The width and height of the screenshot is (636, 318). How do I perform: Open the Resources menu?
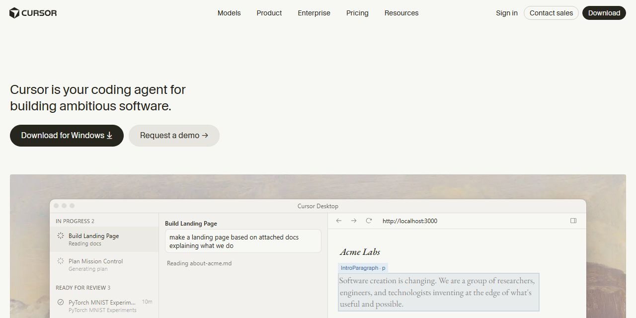(x=401, y=13)
